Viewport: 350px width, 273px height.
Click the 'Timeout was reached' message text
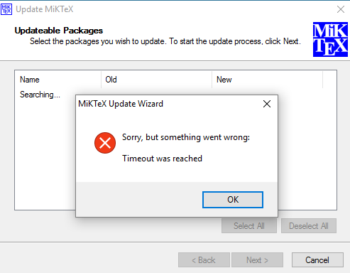coord(162,159)
